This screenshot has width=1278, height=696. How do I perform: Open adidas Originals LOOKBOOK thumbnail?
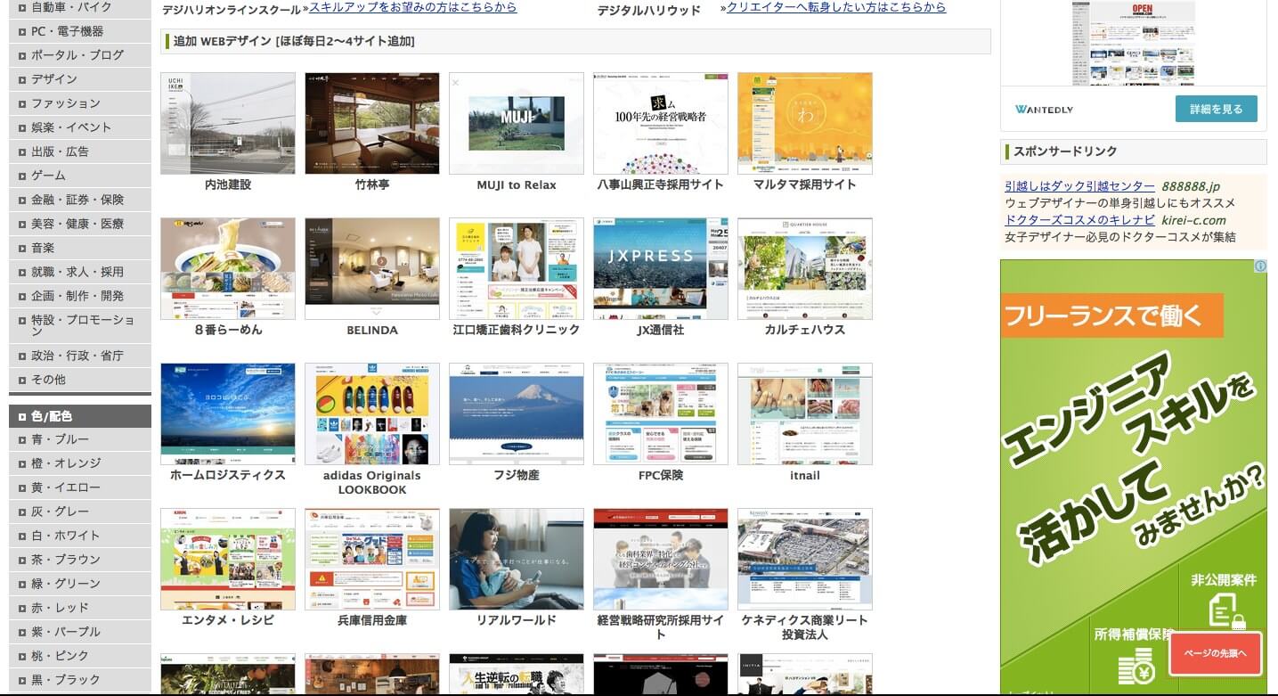(372, 414)
